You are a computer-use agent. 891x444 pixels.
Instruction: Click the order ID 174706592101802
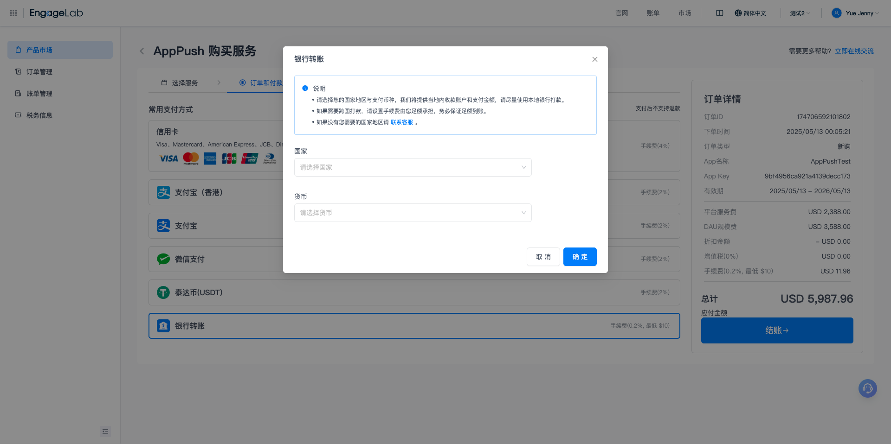823,117
